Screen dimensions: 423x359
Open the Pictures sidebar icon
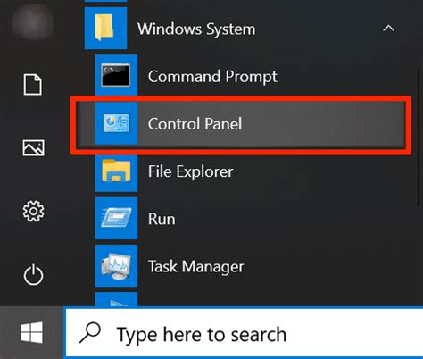pos(33,148)
